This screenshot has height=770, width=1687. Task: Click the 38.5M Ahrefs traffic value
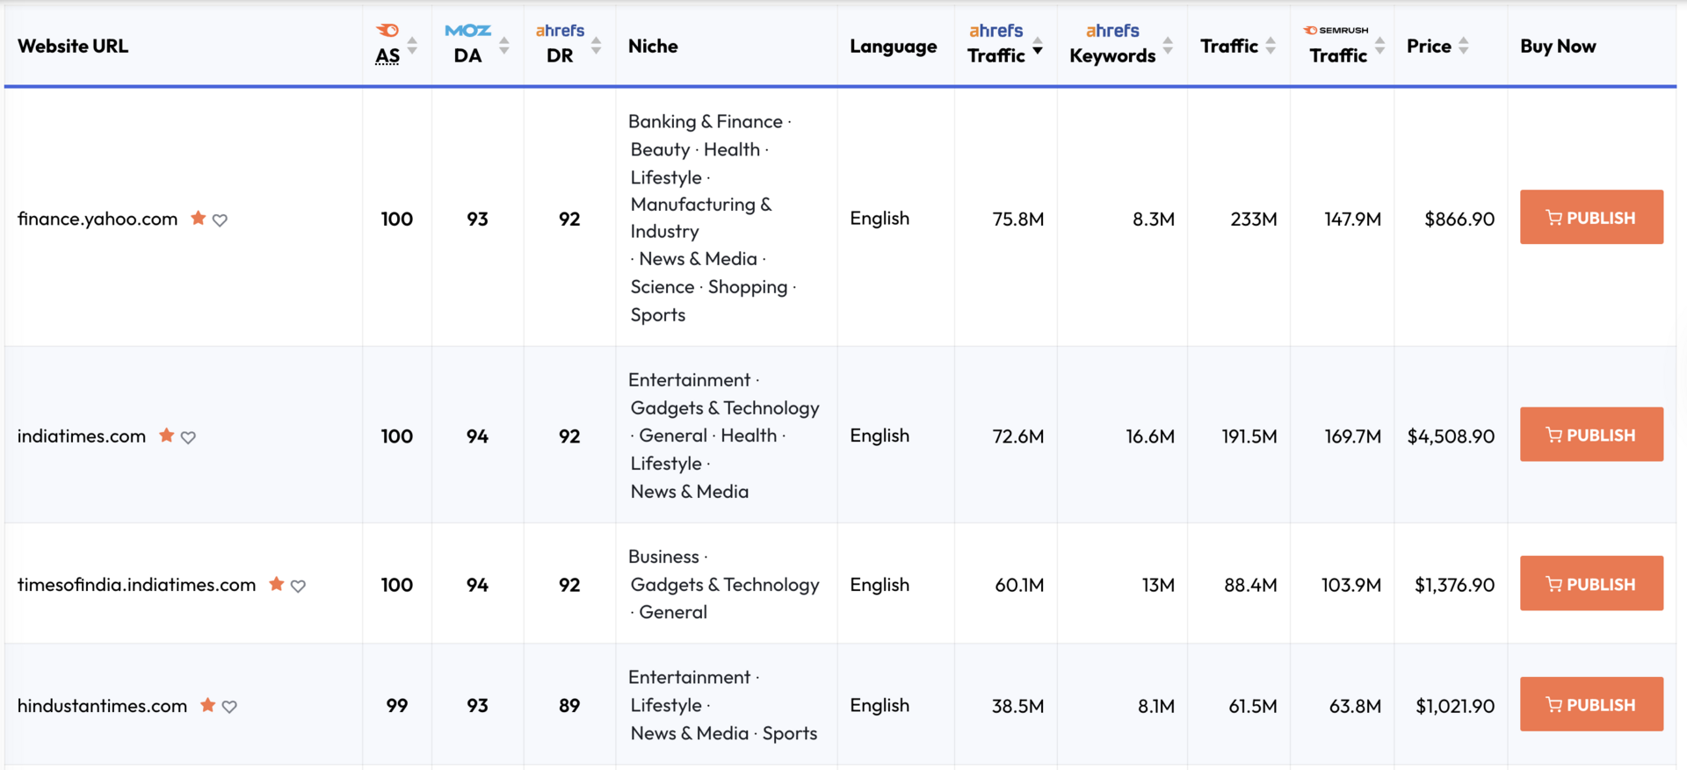coord(1018,706)
